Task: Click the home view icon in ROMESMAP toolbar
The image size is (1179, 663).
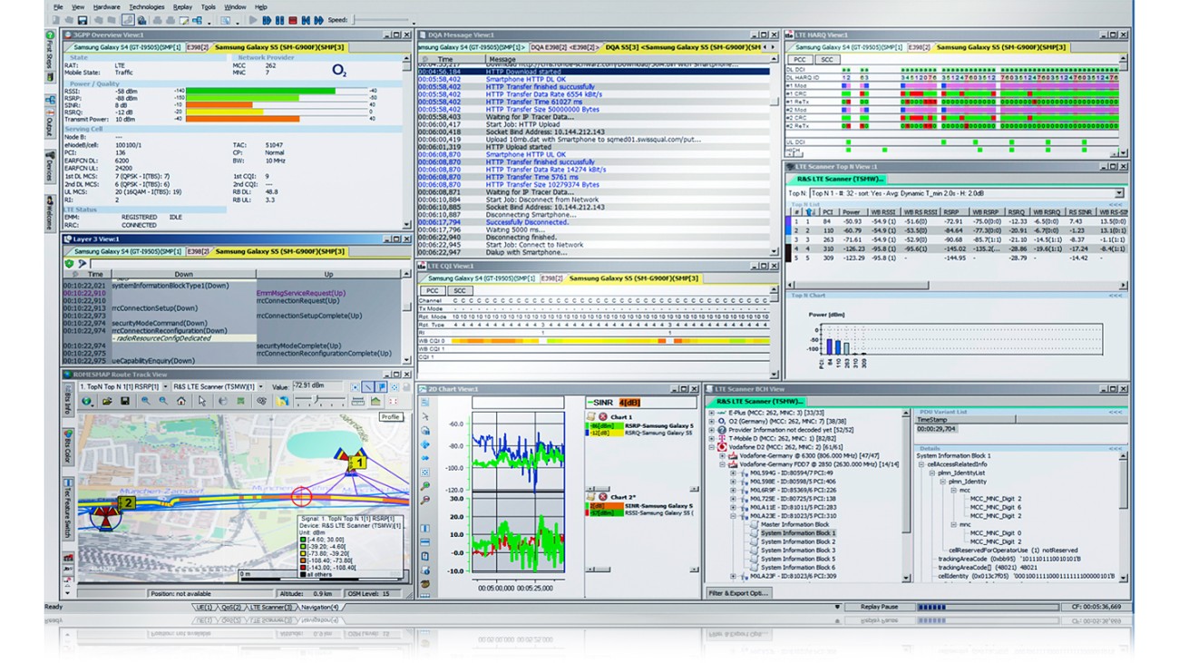Action: pyautogui.click(x=180, y=402)
